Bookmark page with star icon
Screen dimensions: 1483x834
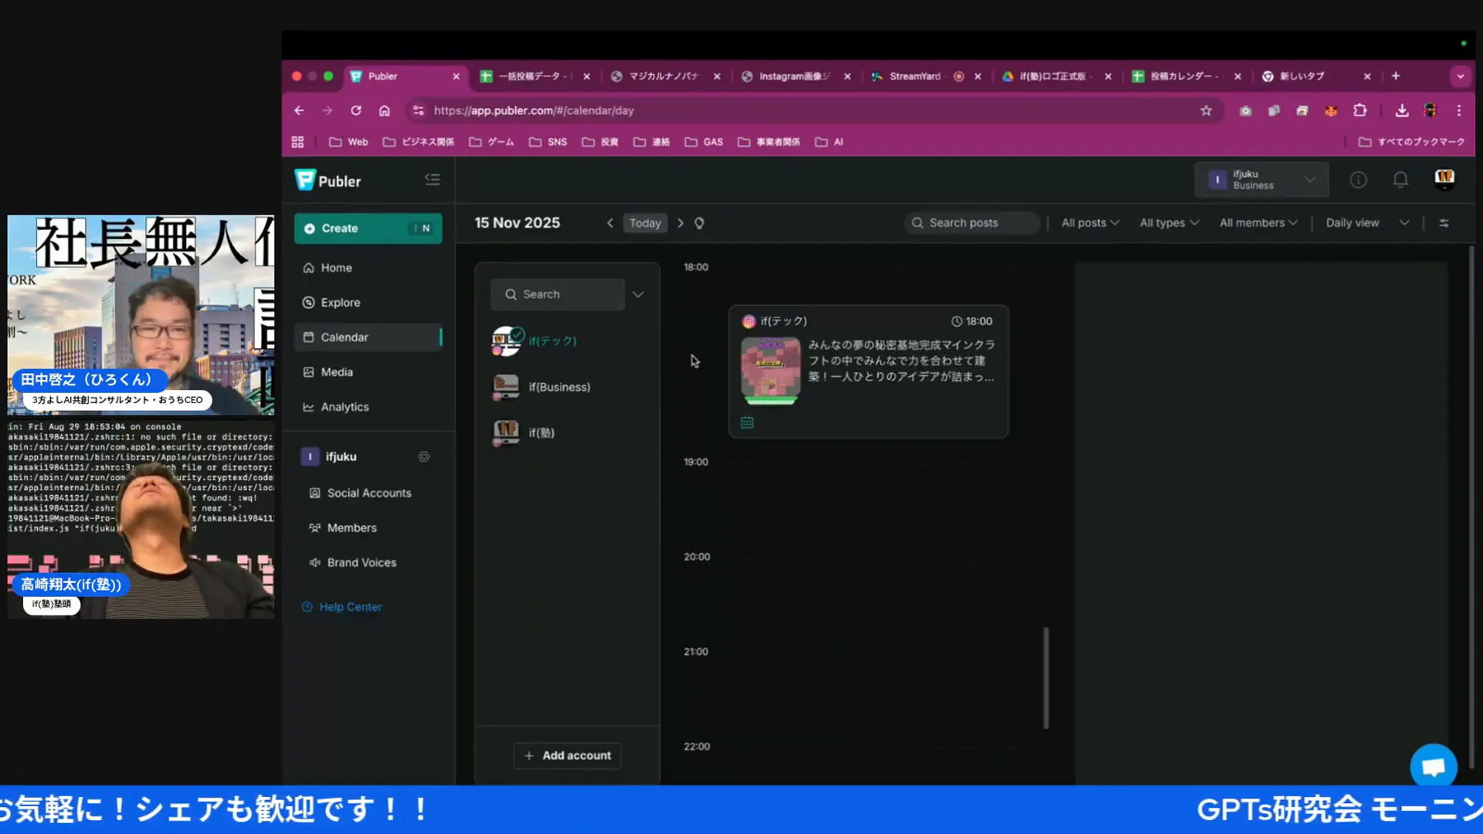[x=1206, y=110]
